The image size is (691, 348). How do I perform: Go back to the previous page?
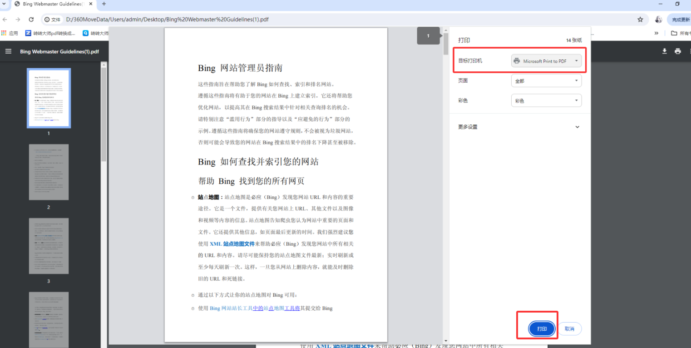[x=5, y=19]
